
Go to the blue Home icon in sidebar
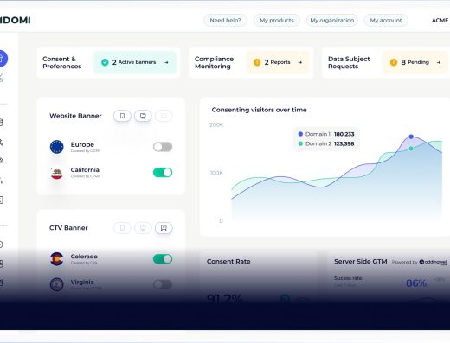tap(2, 59)
